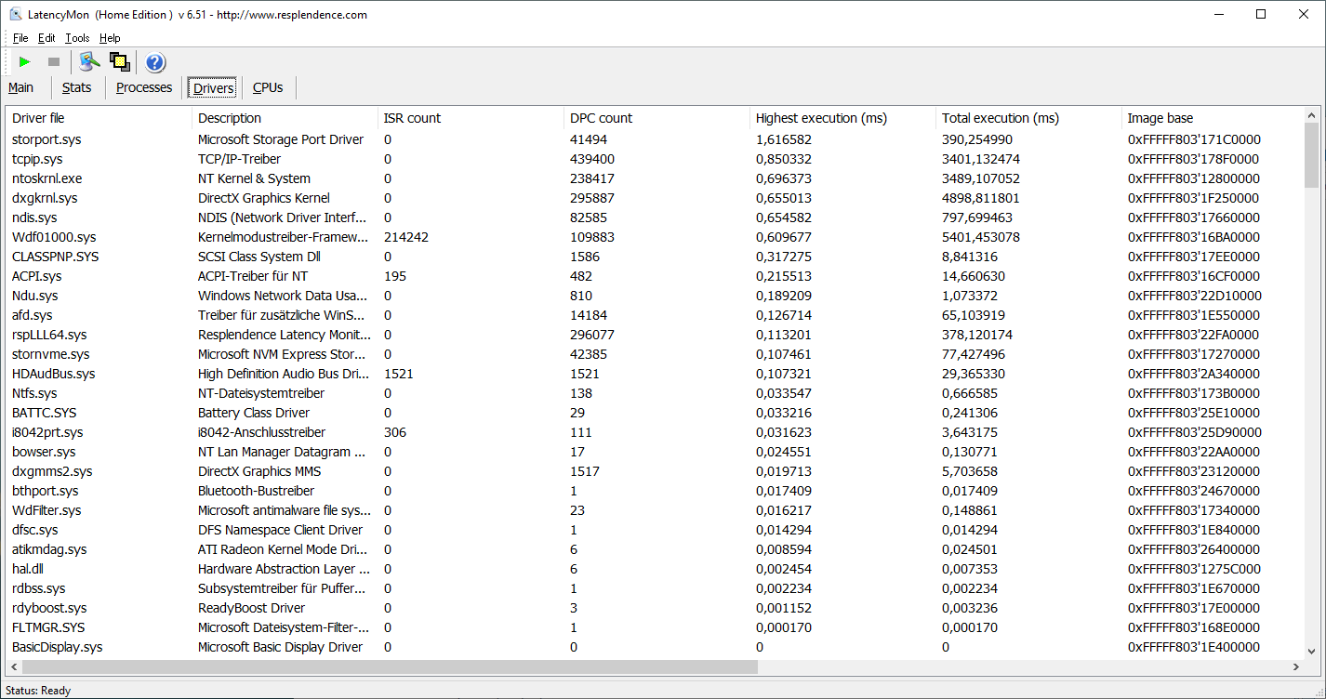Screen dimensions: 1326x699
Task: Click the horizontal scrollbar right arrow
Action: click(x=1295, y=666)
